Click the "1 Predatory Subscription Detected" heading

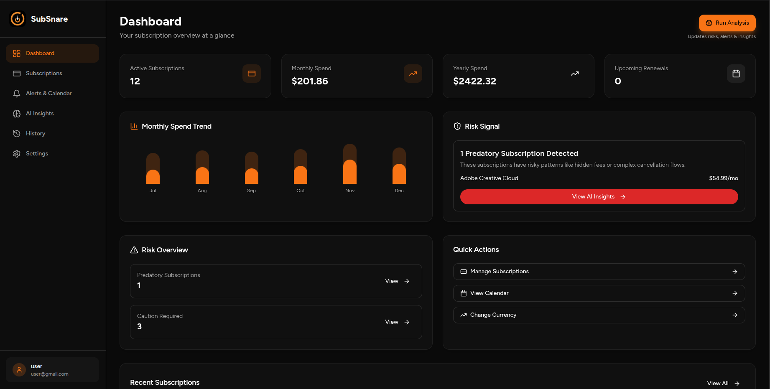(519, 154)
